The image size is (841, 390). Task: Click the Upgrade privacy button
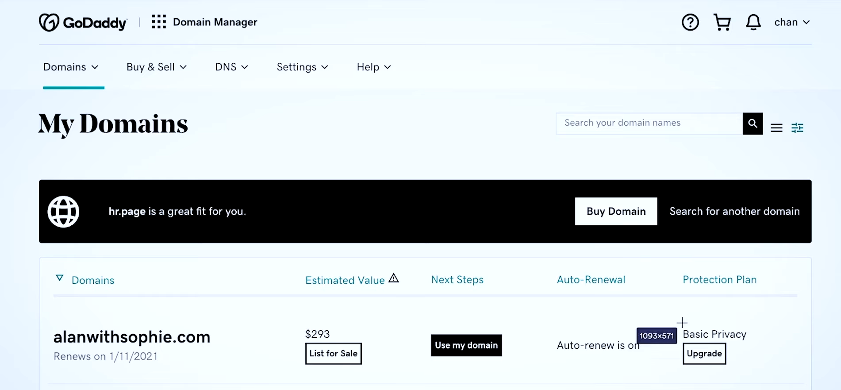(x=704, y=353)
